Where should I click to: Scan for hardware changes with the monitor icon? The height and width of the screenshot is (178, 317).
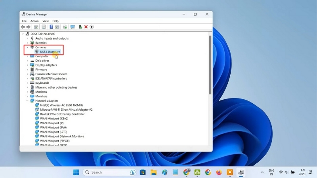coord(73,27)
